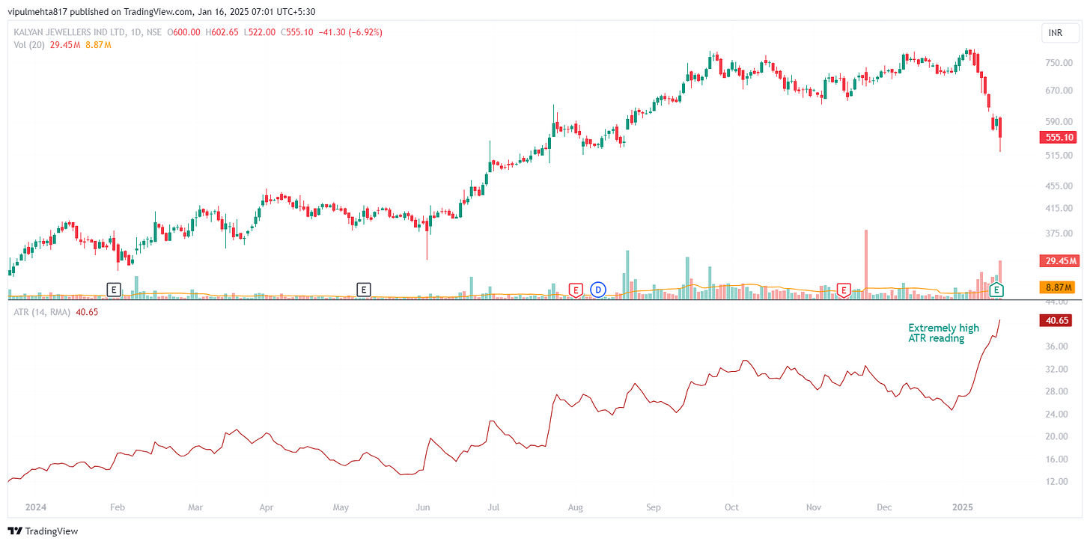Open the green earnings E marker in January 2025
This screenshot has width=1090, height=544.
click(x=996, y=290)
